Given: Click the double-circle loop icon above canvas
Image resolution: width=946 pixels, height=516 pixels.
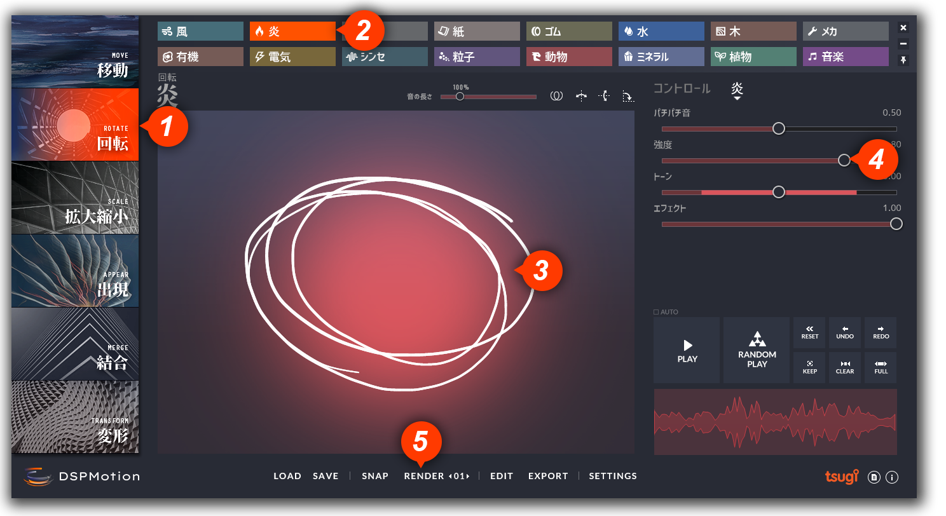Looking at the screenshot, I should pos(556,96).
